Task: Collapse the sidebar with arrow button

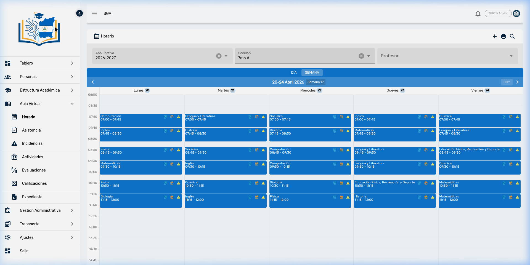Action: pos(79,13)
